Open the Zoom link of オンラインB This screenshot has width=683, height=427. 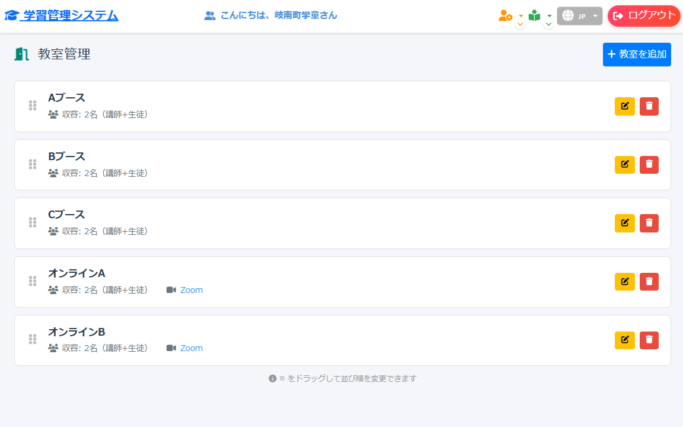[x=192, y=348]
